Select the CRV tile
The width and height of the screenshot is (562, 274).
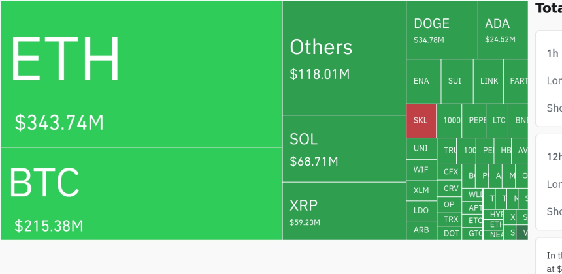[x=451, y=189]
